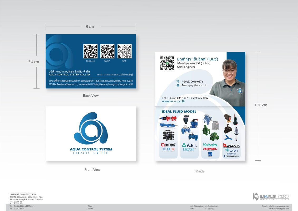Click the Kubota brand logo
The width and height of the screenshot is (298, 211).
(210, 145)
